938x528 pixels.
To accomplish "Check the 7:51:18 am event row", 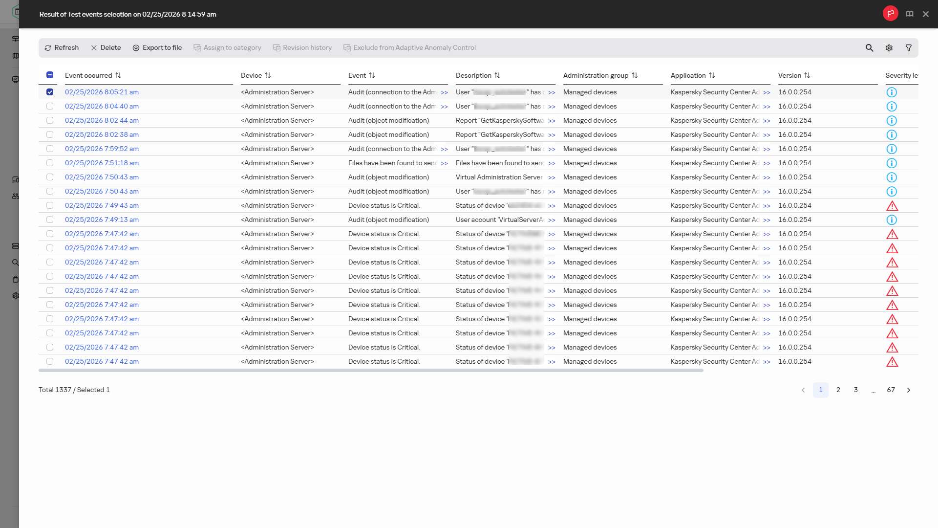I will 50,163.
